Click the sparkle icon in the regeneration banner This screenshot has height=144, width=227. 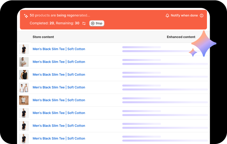click(x=26, y=16)
